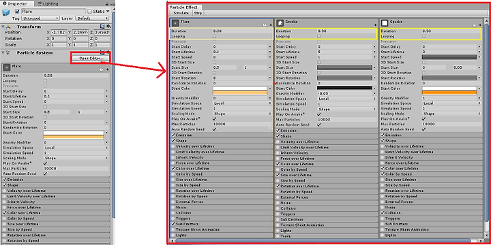This screenshot has height=245, width=491.
Task: Collapse the Particle System component foldout
Action: click(x=3, y=53)
